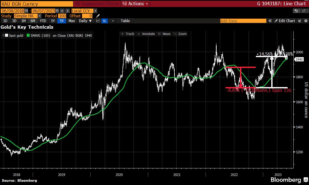
Task: Click the Gold's Key Technicals chart title
Action: [x=27, y=27]
